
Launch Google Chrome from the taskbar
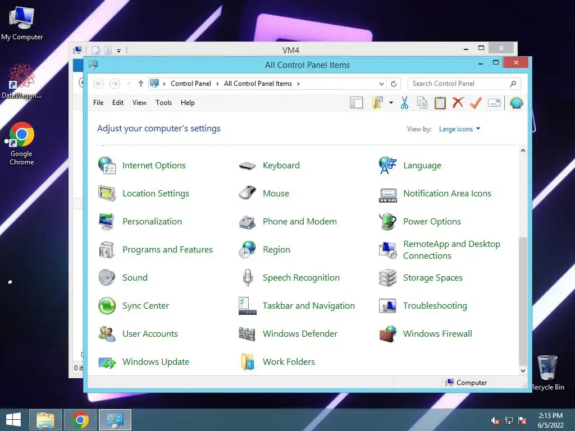pos(80,420)
